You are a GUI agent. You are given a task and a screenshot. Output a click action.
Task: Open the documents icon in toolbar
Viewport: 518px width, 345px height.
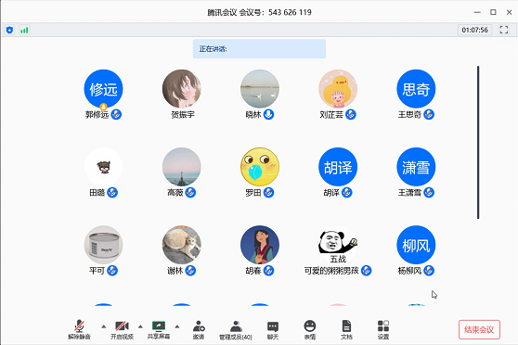[x=346, y=329]
